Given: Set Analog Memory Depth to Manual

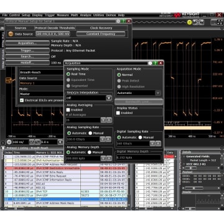Looking at the screenshot, I should point(90,152).
